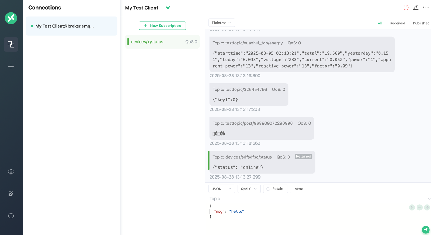Disconnect using the red power icon
The image size is (431, 235).
pyautogui.click(x=406, y=8)
